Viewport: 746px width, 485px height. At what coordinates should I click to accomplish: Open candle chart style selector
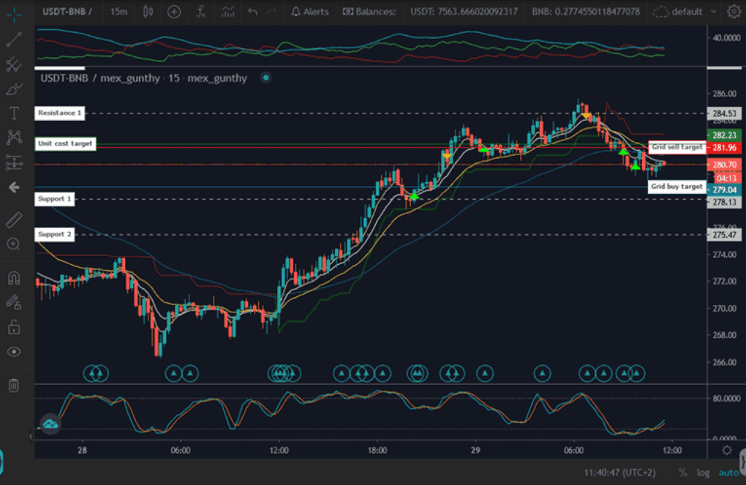(x=148, y=12)
